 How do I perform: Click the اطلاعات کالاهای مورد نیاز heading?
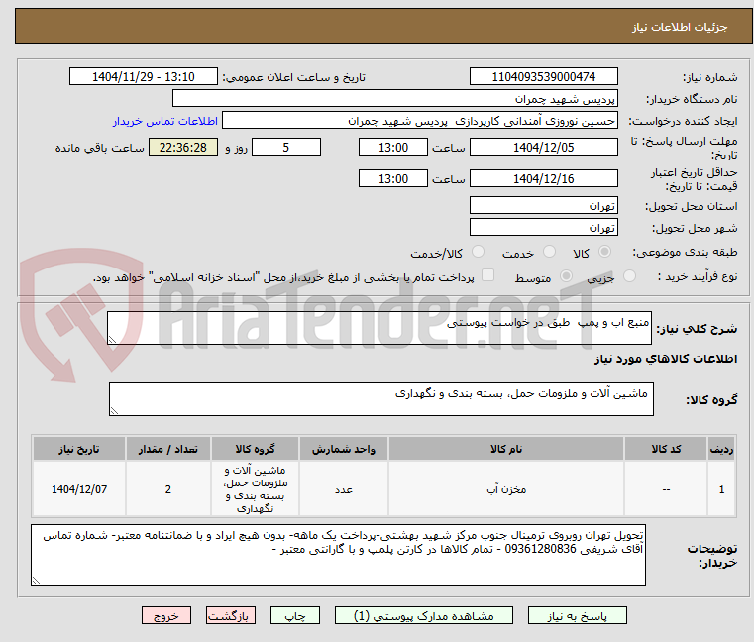666,359
